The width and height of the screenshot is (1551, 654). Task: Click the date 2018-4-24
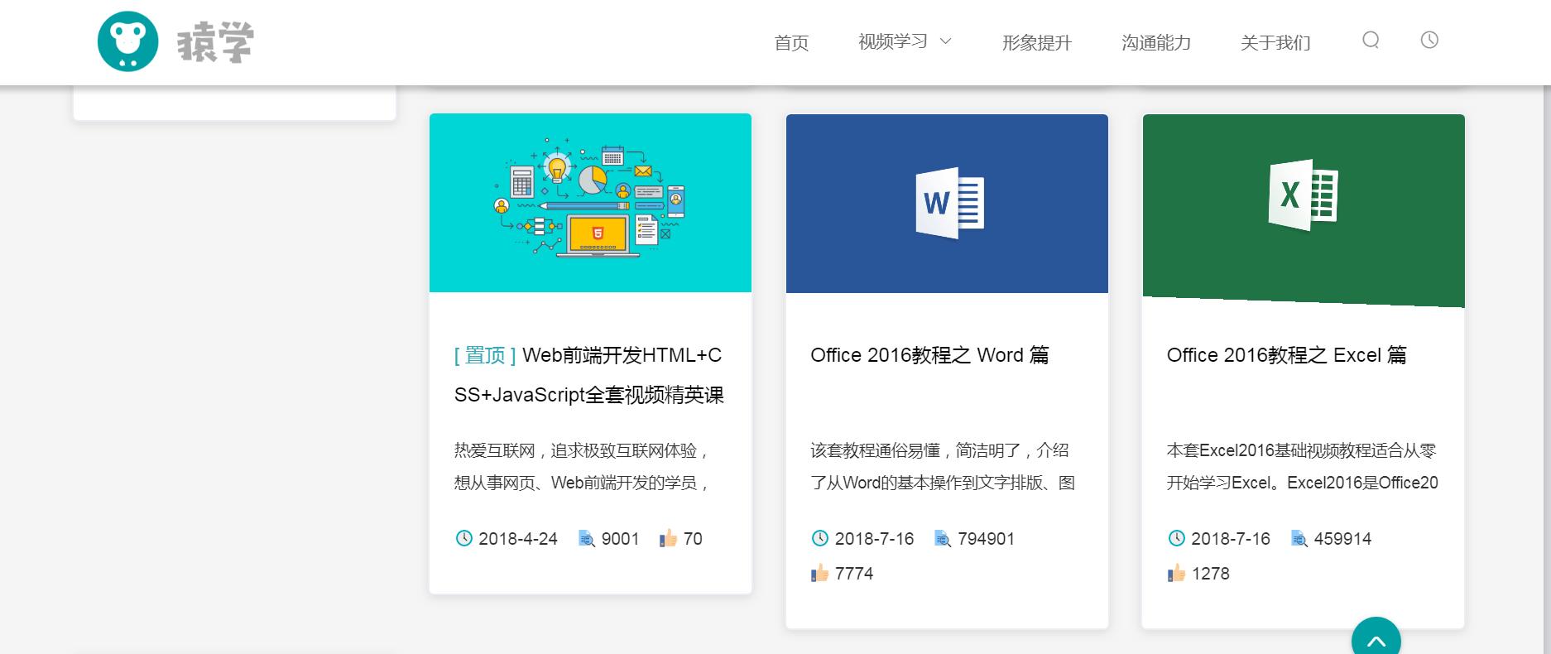(x=518, y=539)
